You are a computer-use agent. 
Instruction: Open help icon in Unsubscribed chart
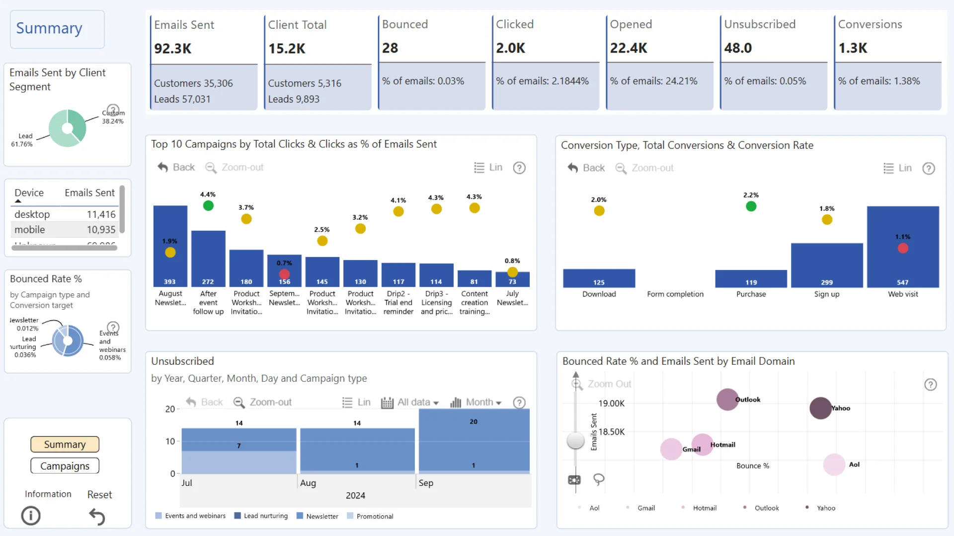click(x=519, y=402)
